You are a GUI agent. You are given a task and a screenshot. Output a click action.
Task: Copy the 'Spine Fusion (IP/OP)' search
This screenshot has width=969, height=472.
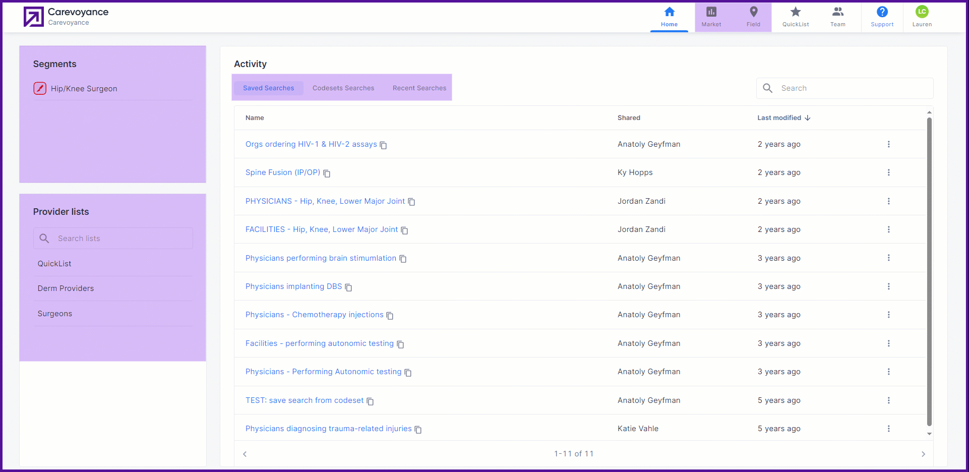click(x=327, y=173)
